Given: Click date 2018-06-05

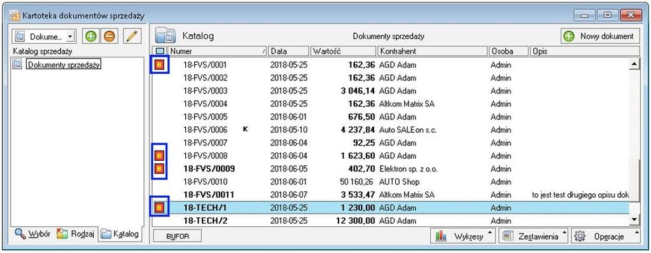Looking at the screenshot, I should coord(289,169).
